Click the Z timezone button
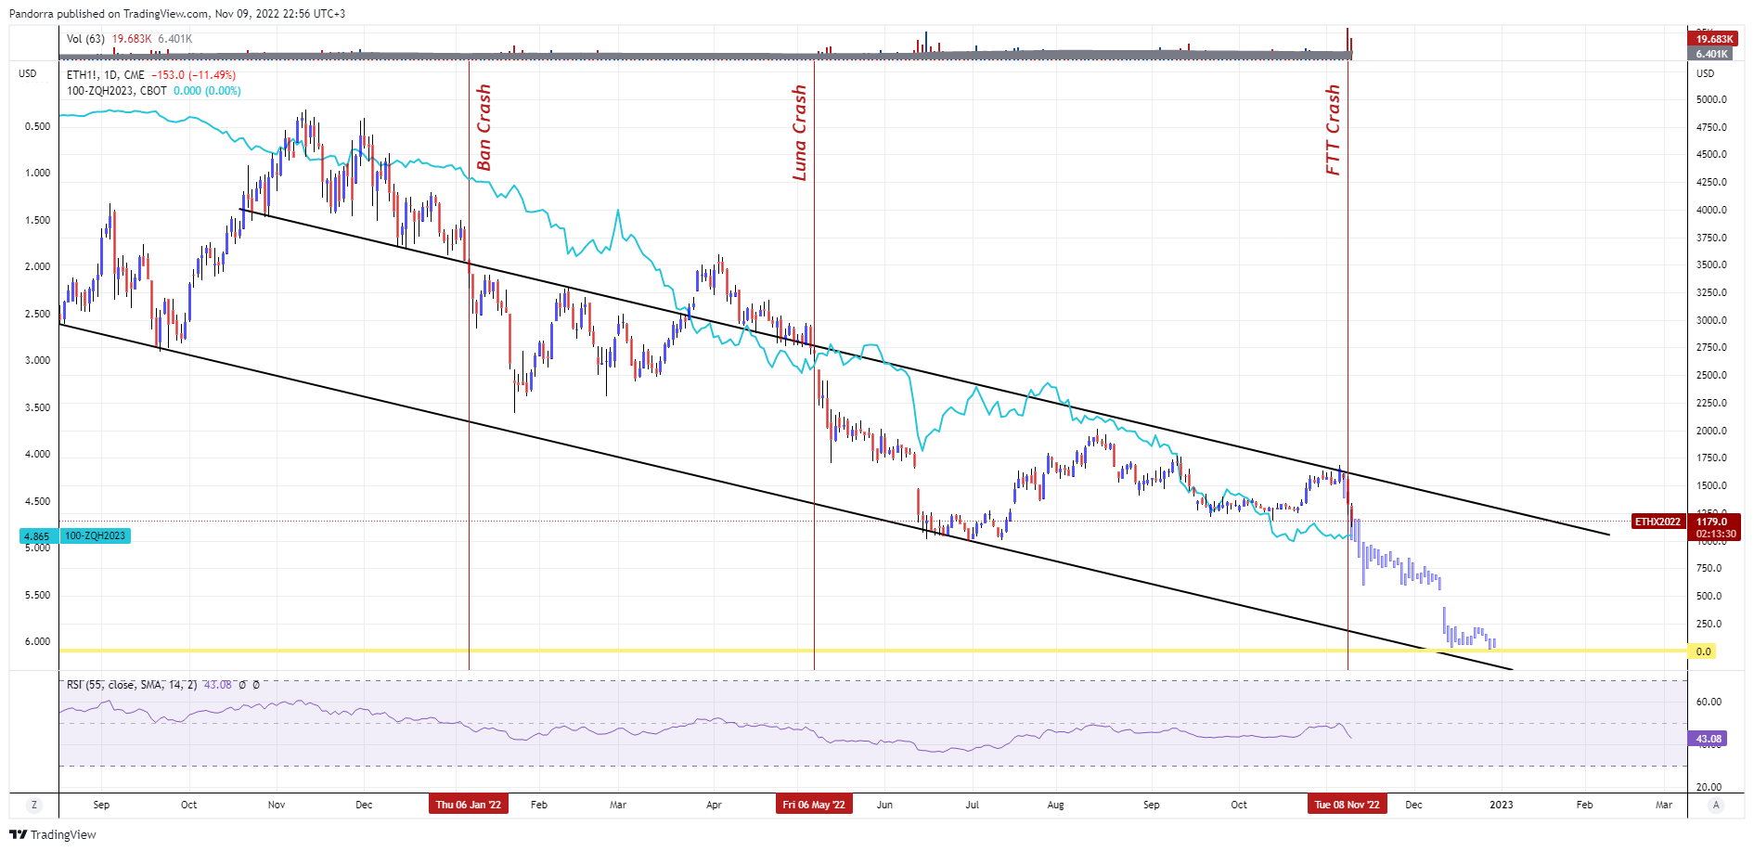The height and width of the screenshot is (851, 1754). pyautogui.click(x=34, y=805)
